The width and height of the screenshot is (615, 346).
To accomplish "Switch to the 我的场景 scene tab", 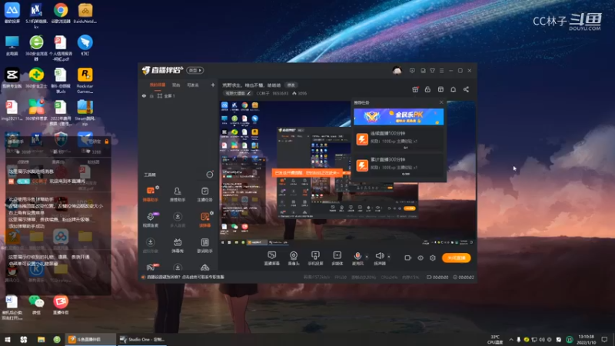I will (158, 85).
